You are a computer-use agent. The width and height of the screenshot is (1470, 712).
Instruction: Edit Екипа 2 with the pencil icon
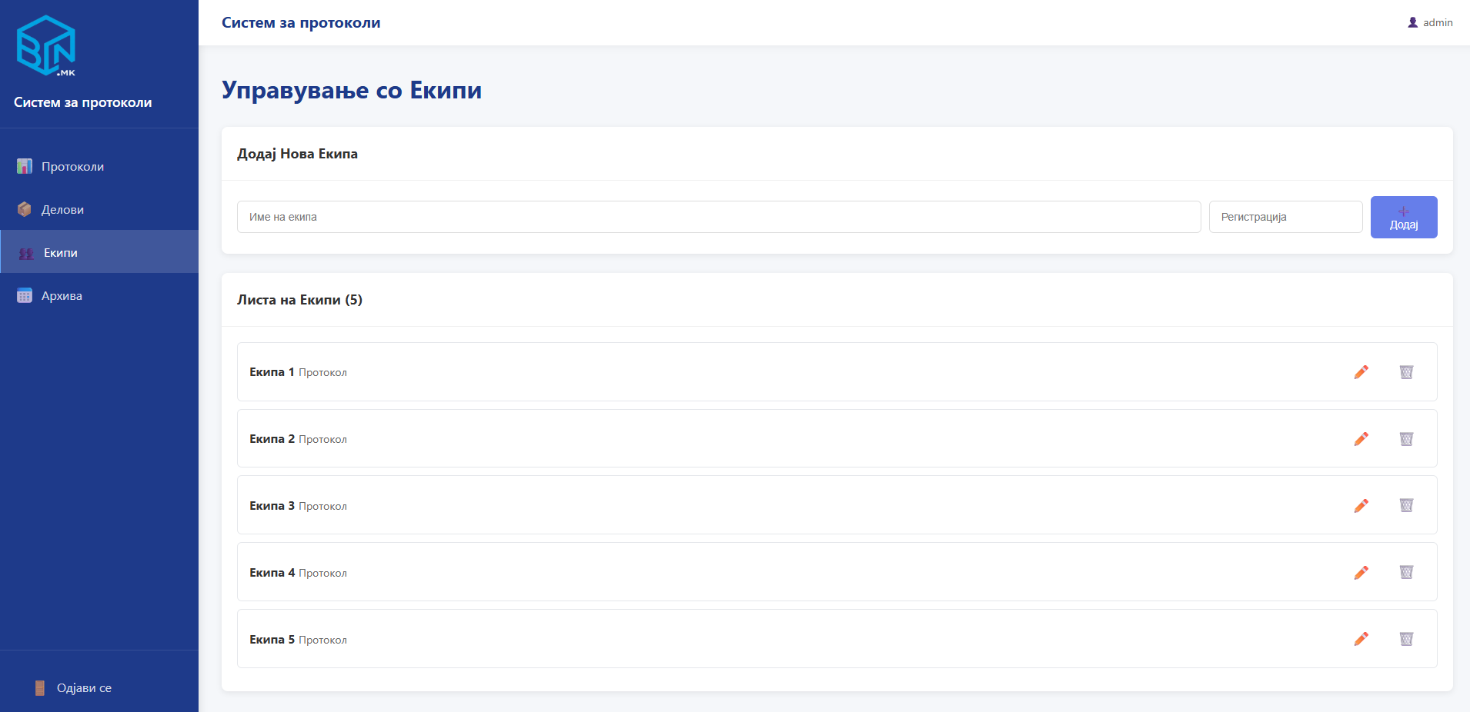[1361, 439]
